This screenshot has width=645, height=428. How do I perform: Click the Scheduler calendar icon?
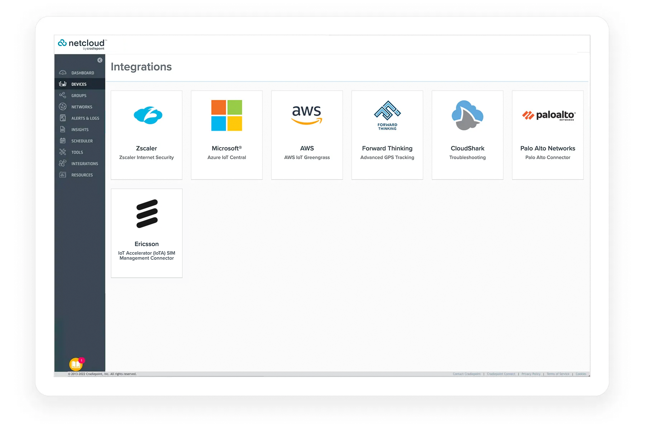pos(63,141)
